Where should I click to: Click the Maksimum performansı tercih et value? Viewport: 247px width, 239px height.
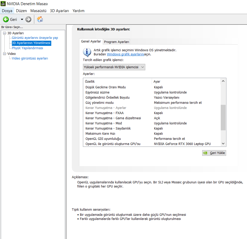pos(178,103)
